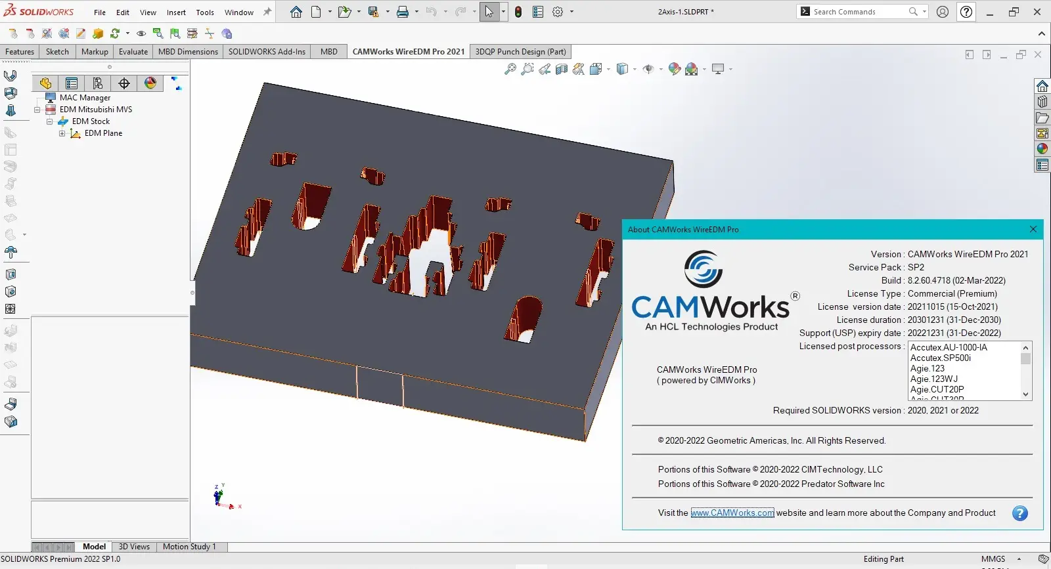Image resolution: width=1051 pixels, height=569 pixels.
Task: Open the Options gear dropdown arrow
Action: coord(571,12)
